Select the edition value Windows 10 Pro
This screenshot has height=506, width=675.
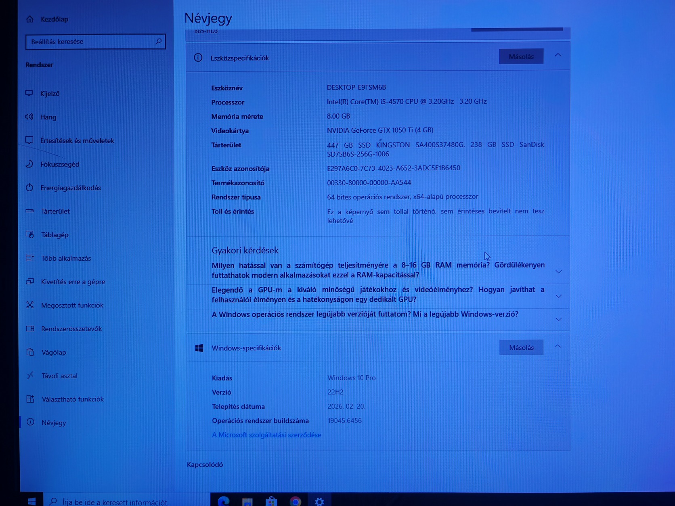[352, 378]
